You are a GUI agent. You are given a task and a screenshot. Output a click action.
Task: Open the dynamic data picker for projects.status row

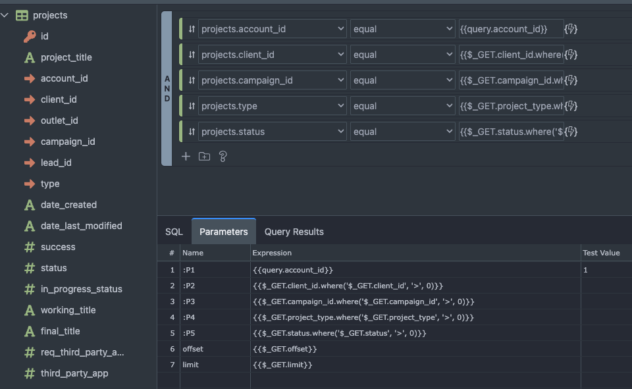[x=571, y=132]
